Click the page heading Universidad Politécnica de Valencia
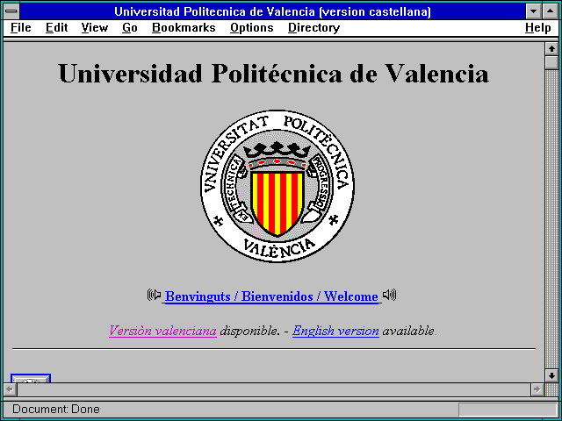 click(273, 74)
